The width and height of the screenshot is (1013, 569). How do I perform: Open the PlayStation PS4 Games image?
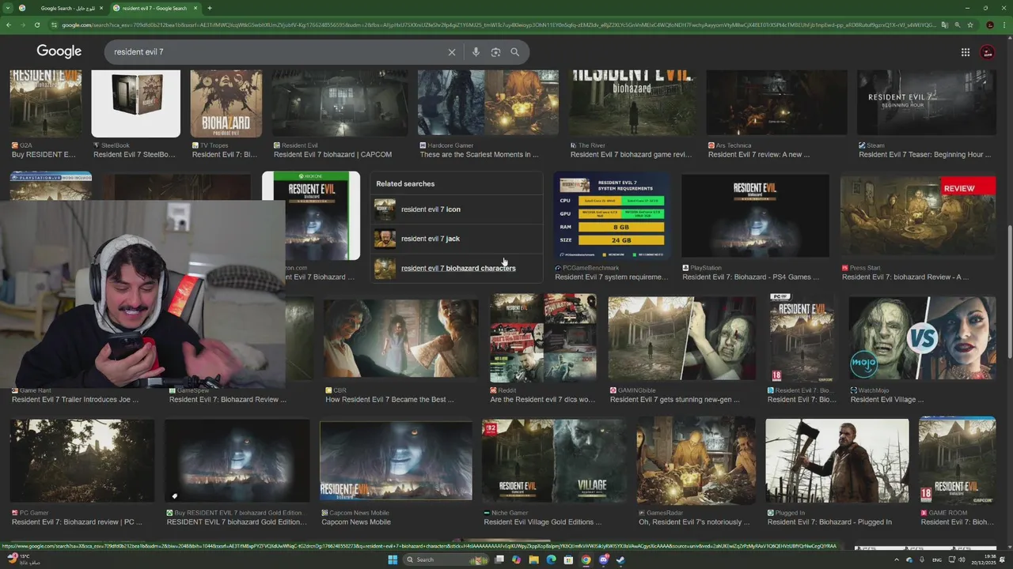[755, 216]
